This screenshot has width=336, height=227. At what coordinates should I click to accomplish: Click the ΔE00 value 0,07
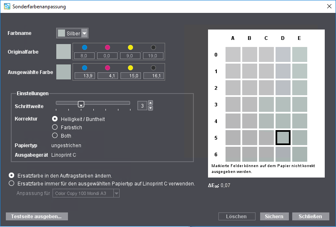coord(226,185)
